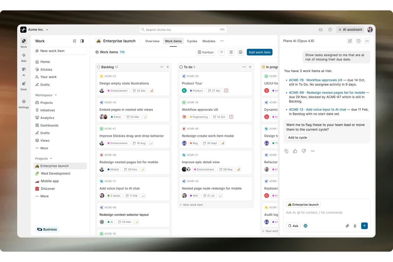
Task: Open the Design empty state illustrations card
Action: tap(133, 84)
